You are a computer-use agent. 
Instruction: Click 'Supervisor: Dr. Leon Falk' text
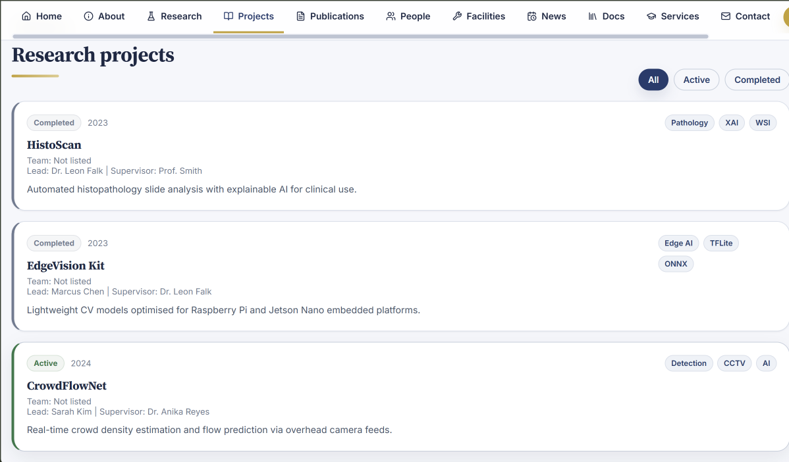coord(161,292)
